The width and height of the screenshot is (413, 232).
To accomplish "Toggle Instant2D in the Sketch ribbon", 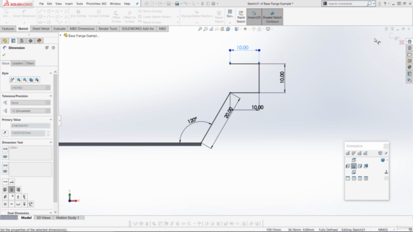I will tap(254, 17).
